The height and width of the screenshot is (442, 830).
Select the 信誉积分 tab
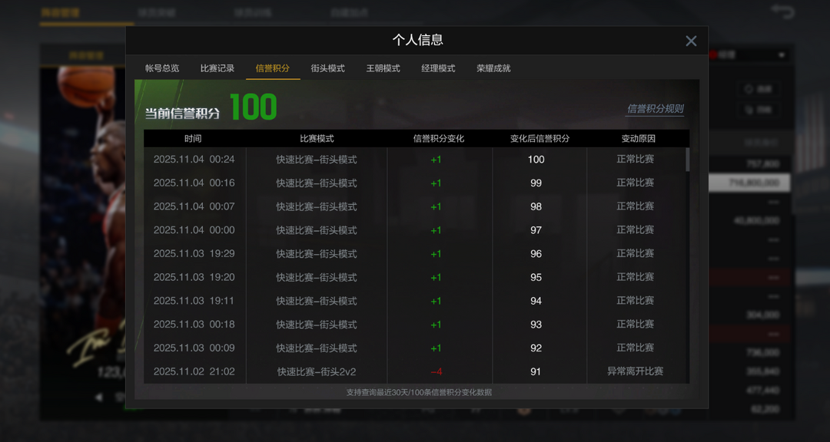pyautogui.click(x=273, y=68)
